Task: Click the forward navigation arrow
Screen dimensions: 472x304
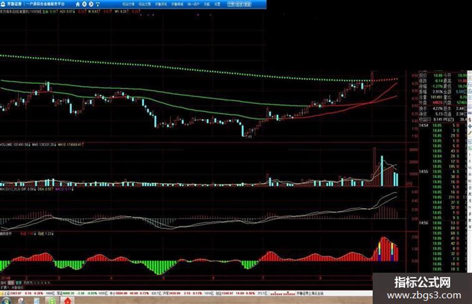Action: (91, 4)
